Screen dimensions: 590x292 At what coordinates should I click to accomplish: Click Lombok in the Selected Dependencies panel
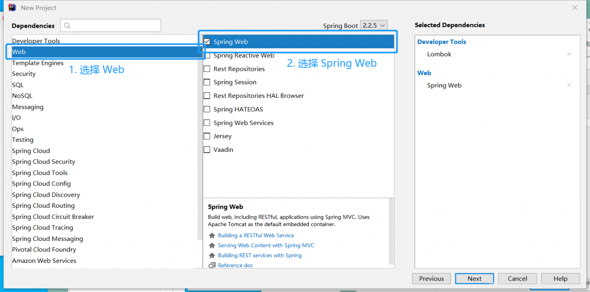coord(439,54)
